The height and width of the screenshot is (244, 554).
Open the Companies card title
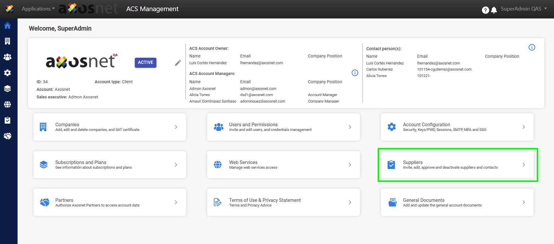tap(67, 124)
